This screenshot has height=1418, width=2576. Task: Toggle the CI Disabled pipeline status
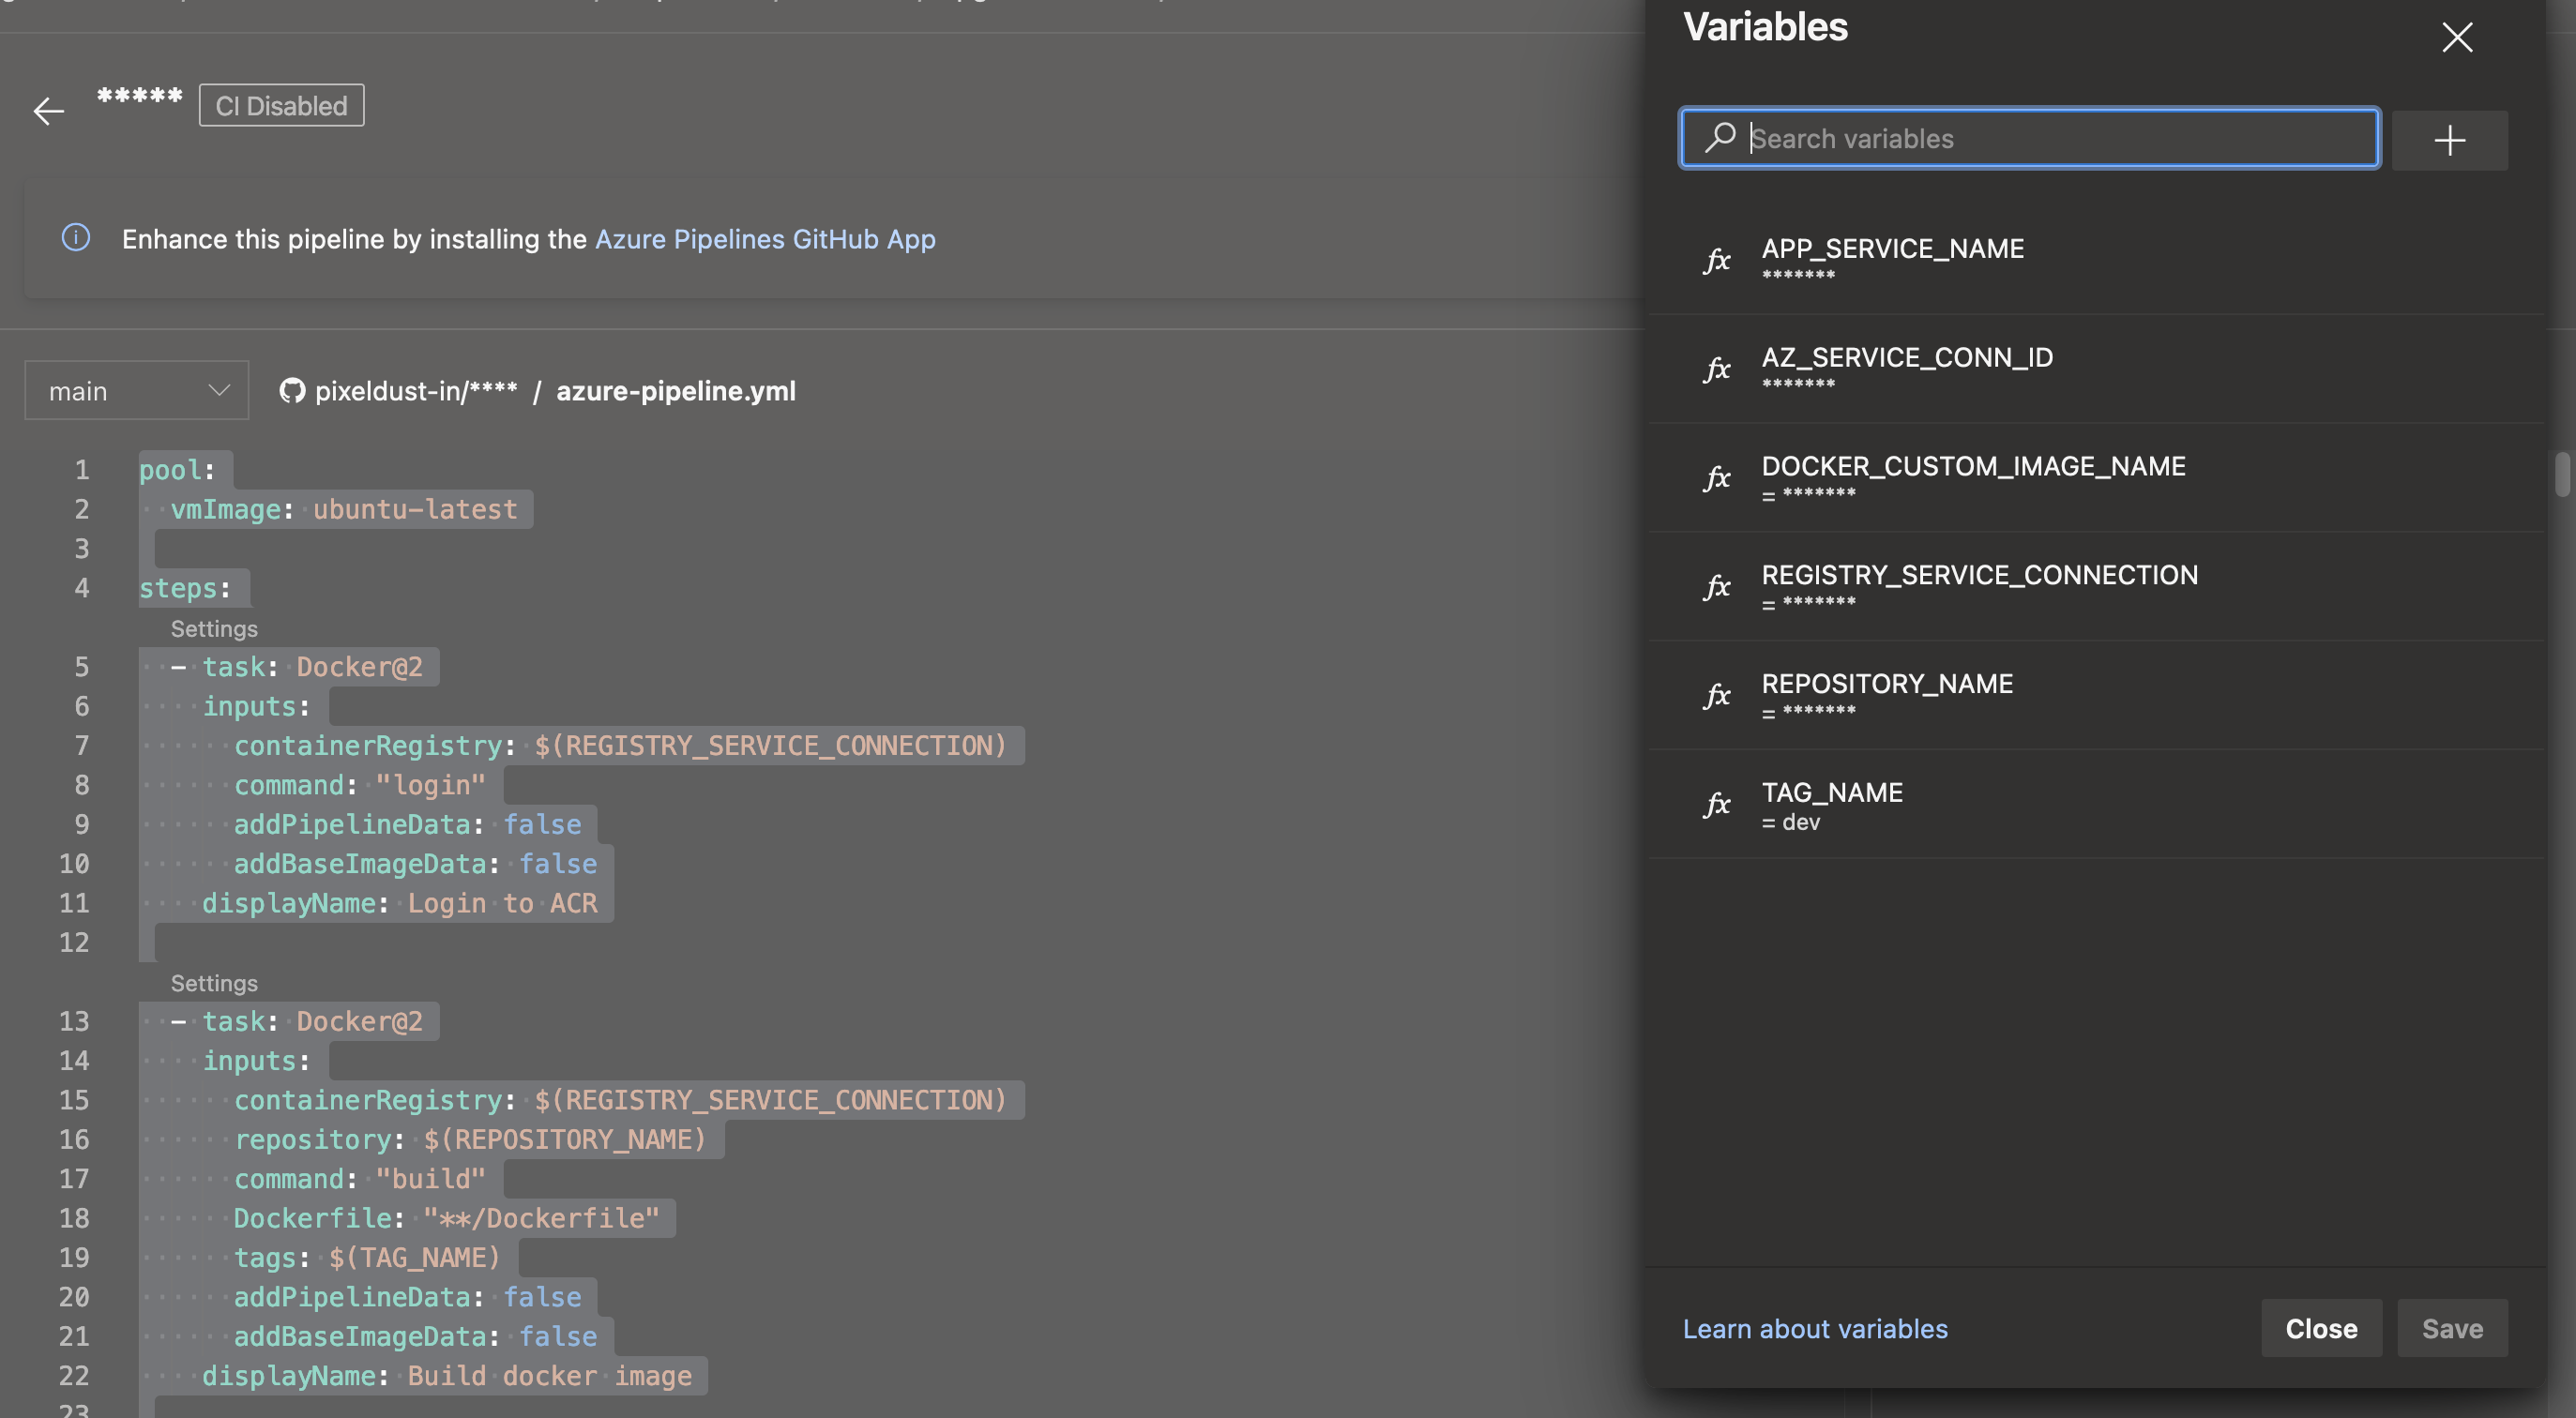(281, 105)
